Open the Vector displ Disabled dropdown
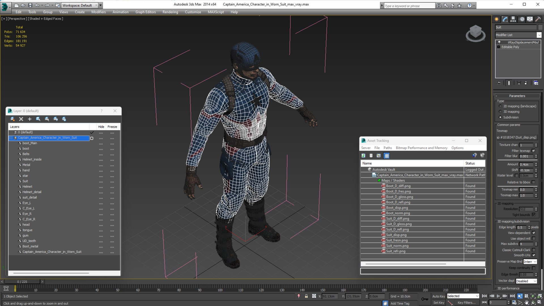The image size is (544, 306). [526, 281]
